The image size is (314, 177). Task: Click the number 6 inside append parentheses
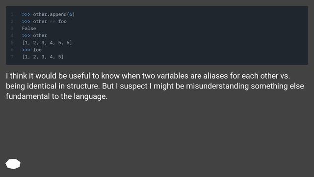[71, 14]
